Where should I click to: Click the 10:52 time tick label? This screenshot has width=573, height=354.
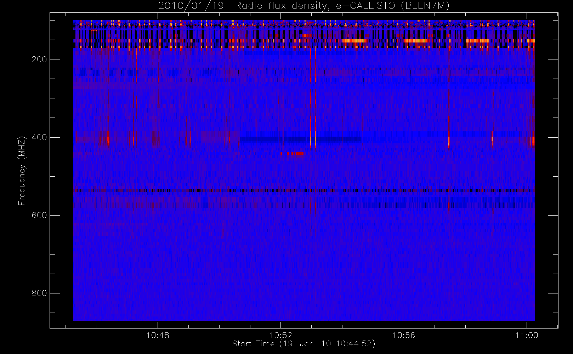click(x=281, y=335)
